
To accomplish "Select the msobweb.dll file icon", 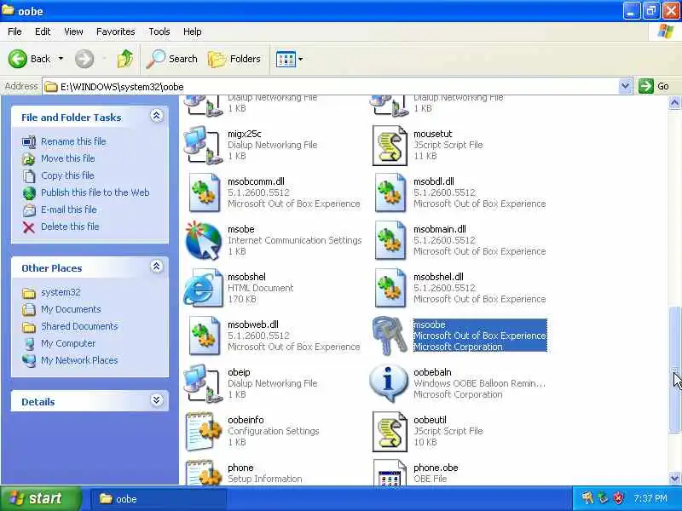I will [205, 336].
